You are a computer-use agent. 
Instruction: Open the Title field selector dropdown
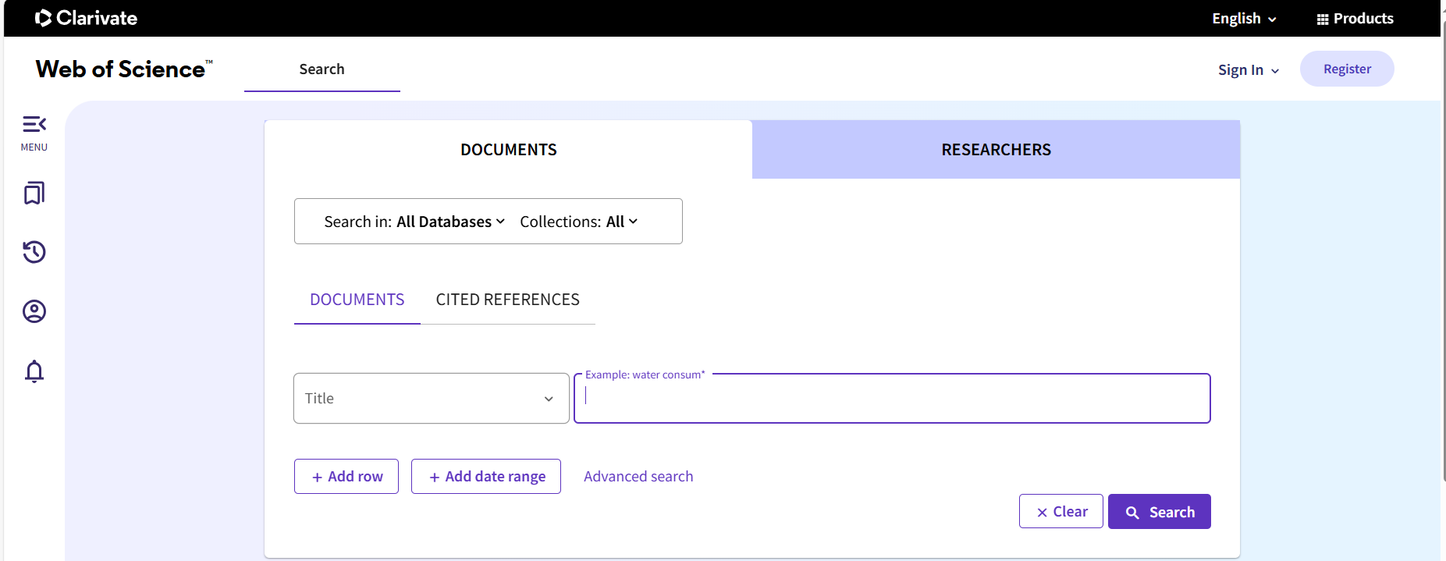[432, 398]
